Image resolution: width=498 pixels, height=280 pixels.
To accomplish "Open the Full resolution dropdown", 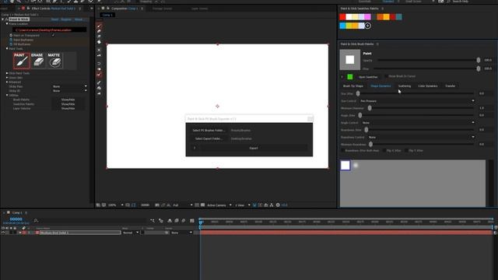I will (183, 205).
